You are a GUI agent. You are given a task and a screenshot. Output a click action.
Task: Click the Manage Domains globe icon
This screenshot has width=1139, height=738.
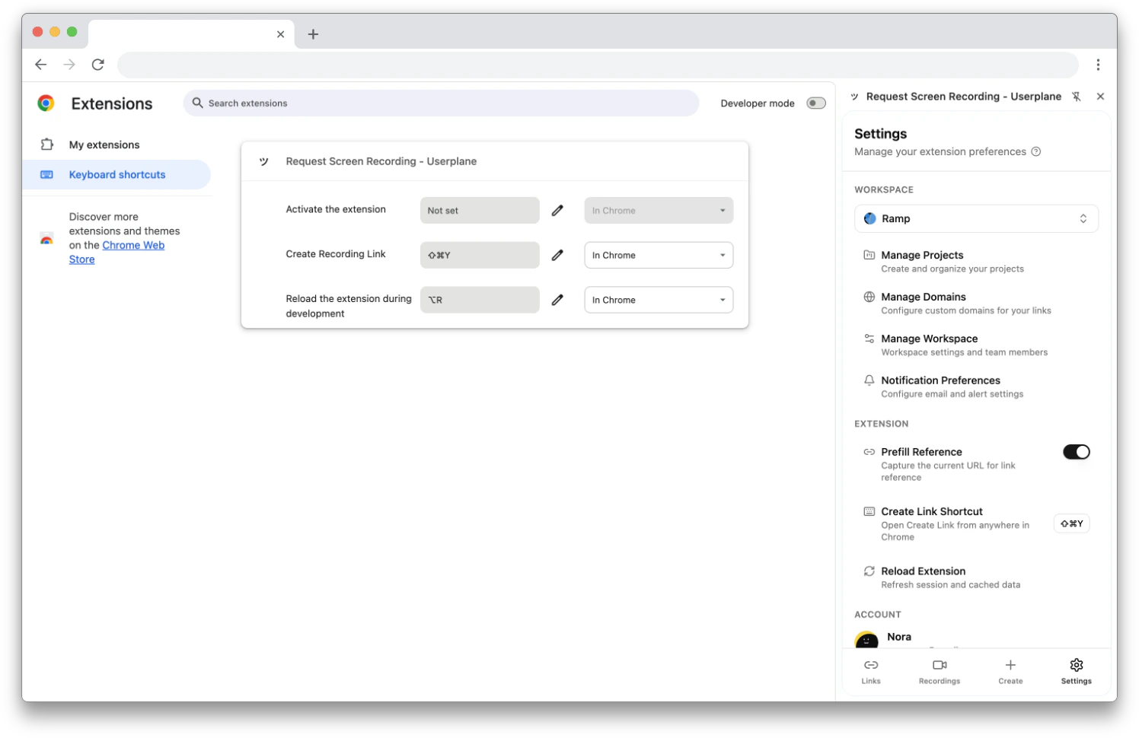[x=869, y=297]
